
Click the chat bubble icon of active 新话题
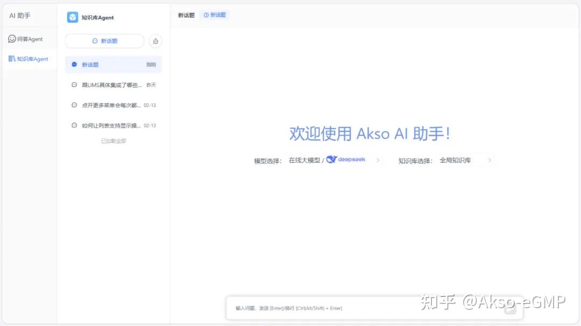pyautogui.click(x=73, y=64)
